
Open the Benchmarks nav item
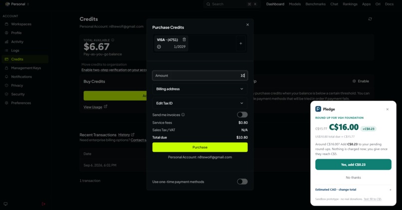(315, 4)
